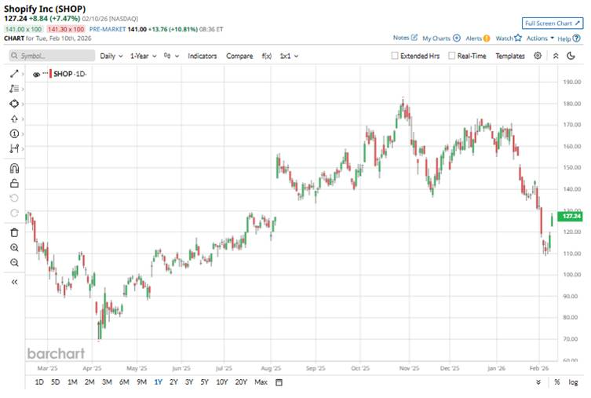Open the Indicators menu
The width and height of the screenshot is (591, 398).
point(202,57)
